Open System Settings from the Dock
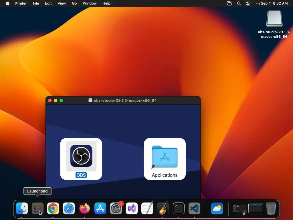Viewport: 293px width, 220px height. (116, 209)
